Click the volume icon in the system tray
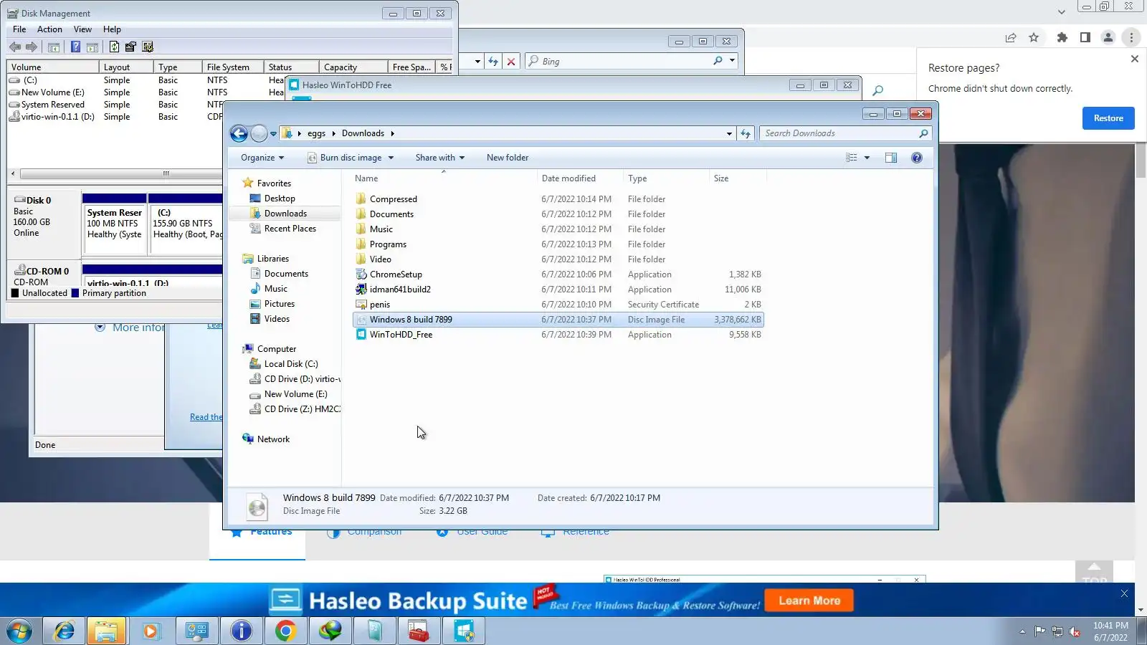1147x645 pixels. [x=1075, y=631]
